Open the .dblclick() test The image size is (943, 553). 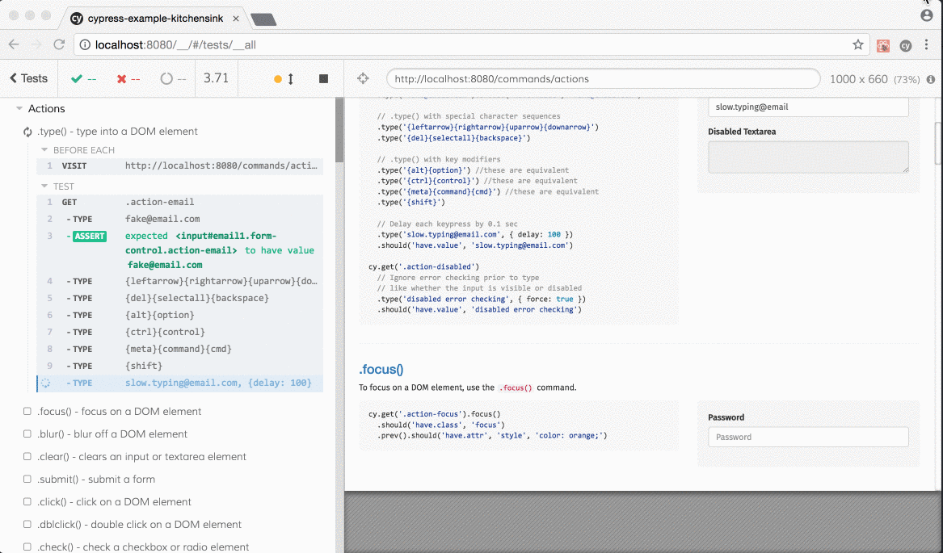[139, 524]
